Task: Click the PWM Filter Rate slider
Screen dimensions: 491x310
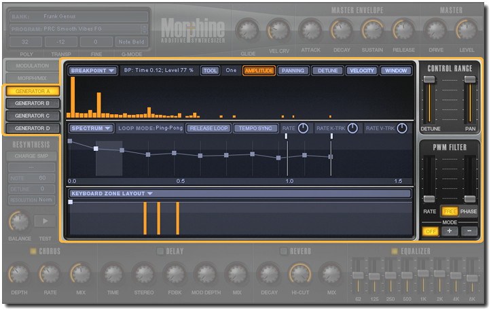Action: point(429,199)
